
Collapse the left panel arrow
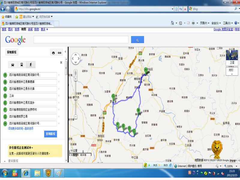coord(65,52)
